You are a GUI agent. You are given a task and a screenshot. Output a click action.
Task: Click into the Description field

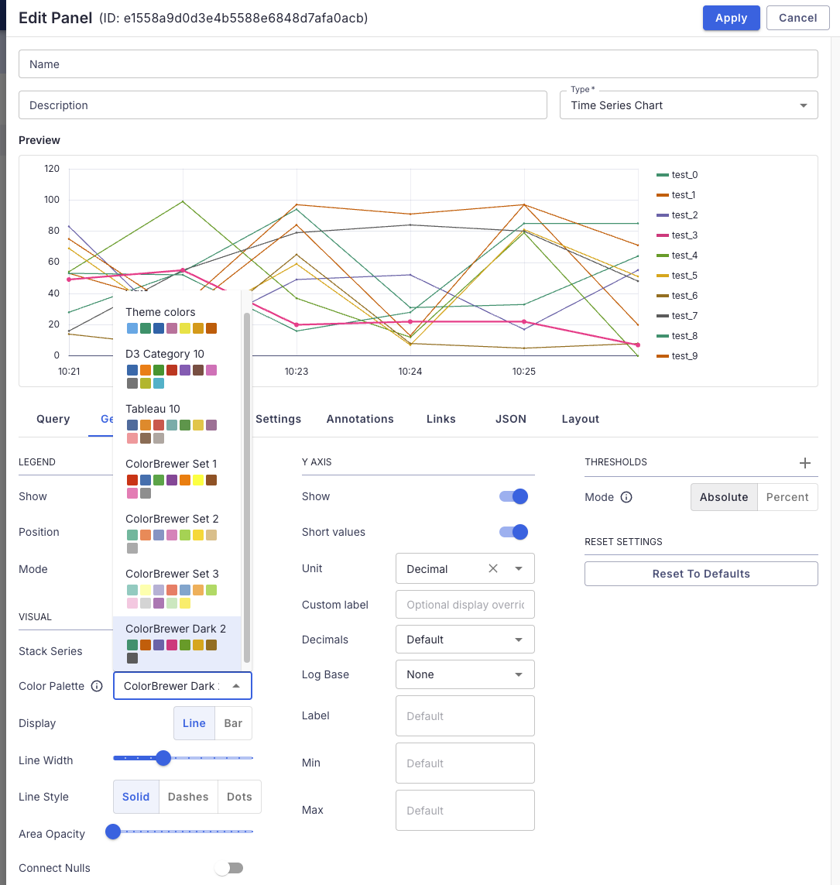point(283,105)
